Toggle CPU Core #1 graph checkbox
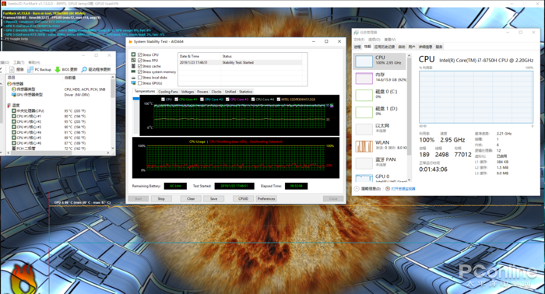Screen dimensions: 545x294 tap(176, 100)
